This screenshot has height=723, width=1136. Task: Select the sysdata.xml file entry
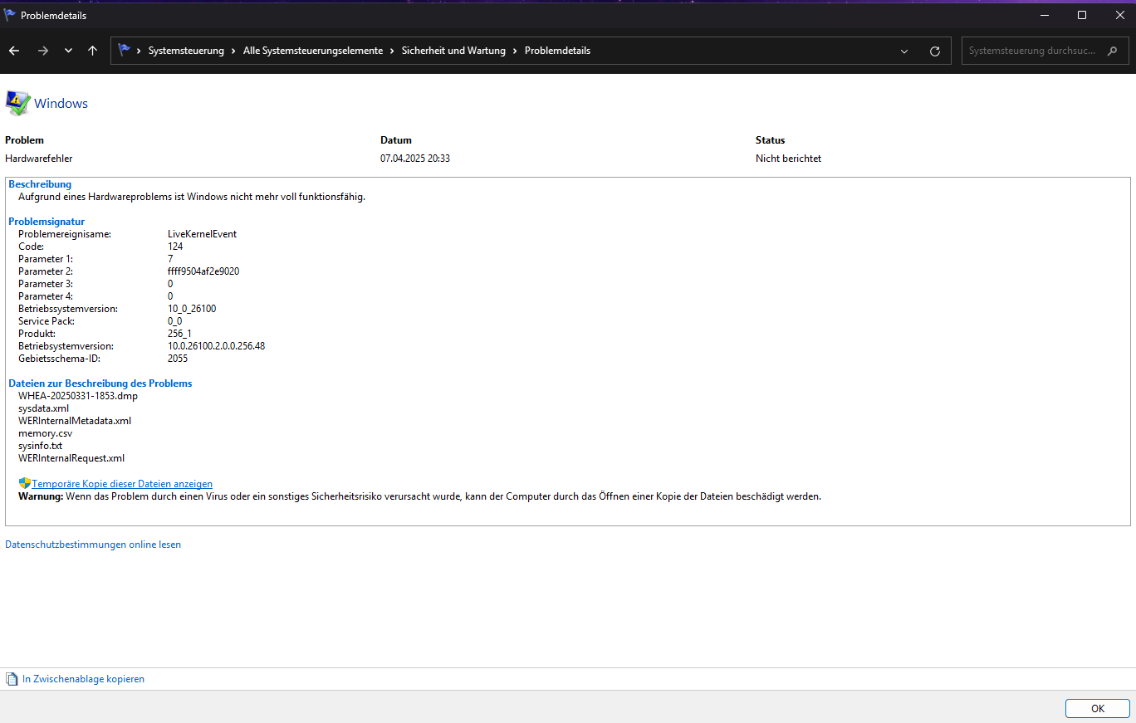tap(43, 408)
